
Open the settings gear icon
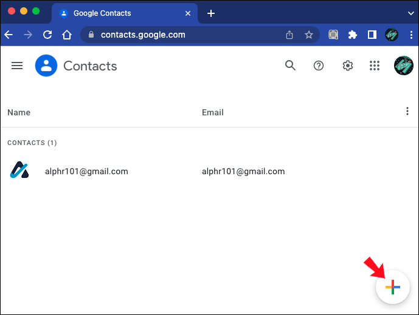348,66
